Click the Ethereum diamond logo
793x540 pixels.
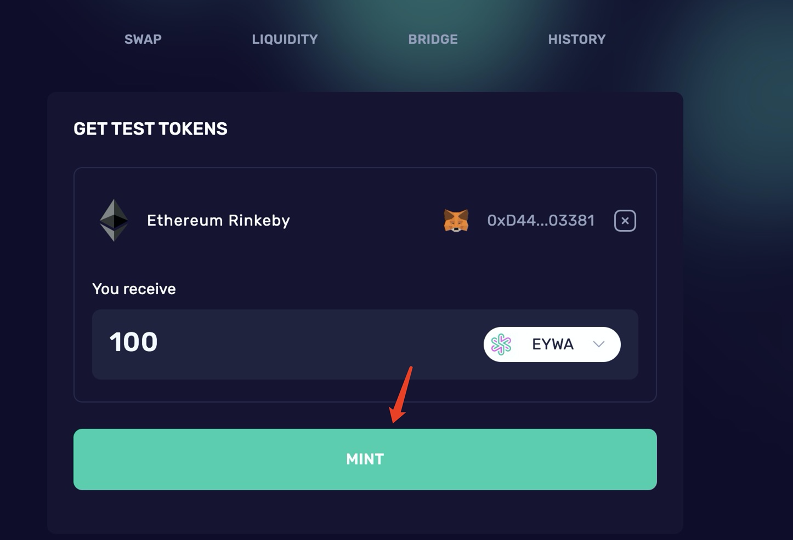pyautogui.click(x=114, y=220)
